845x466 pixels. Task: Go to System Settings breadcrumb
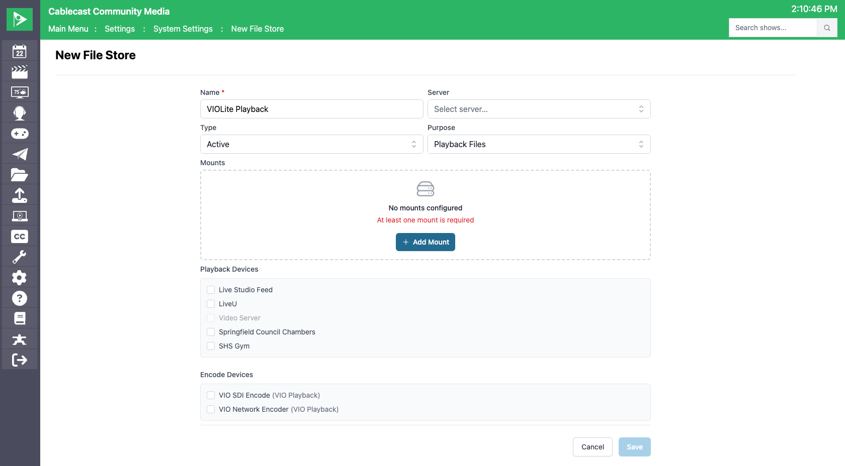(x=183, y=29)
